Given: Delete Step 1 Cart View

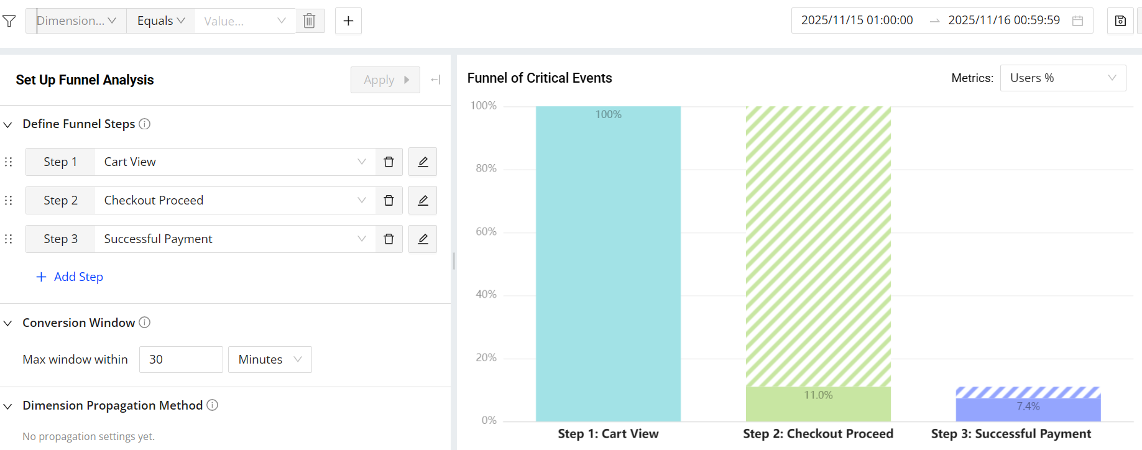Looking at the screenshot, I should point(389,162).
